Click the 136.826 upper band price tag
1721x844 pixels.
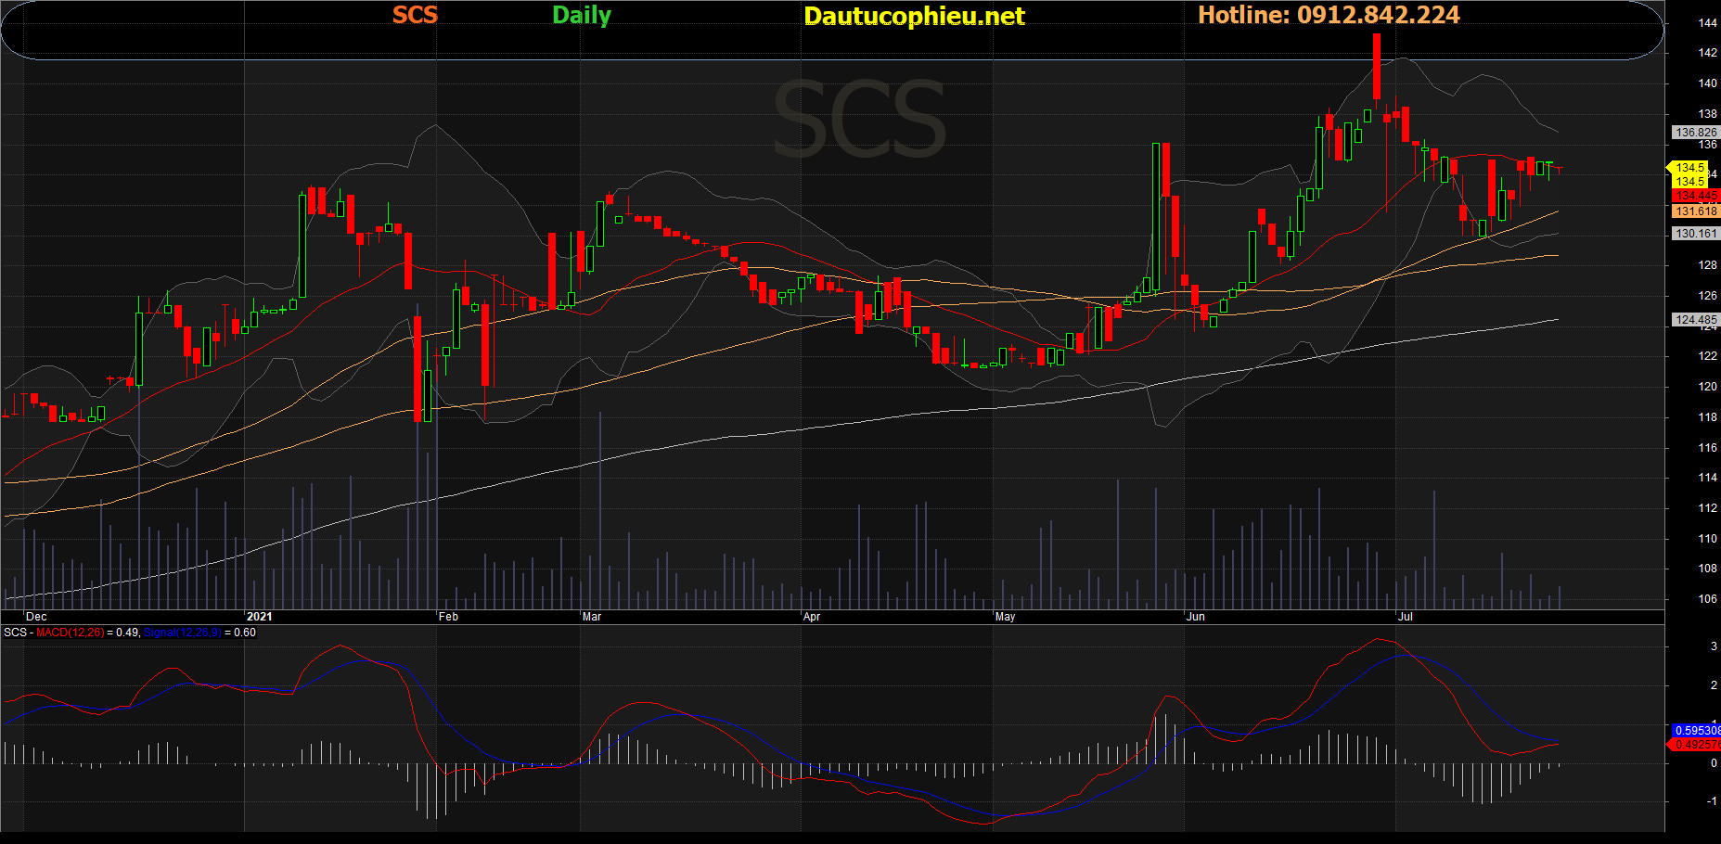coord(1696,133)
